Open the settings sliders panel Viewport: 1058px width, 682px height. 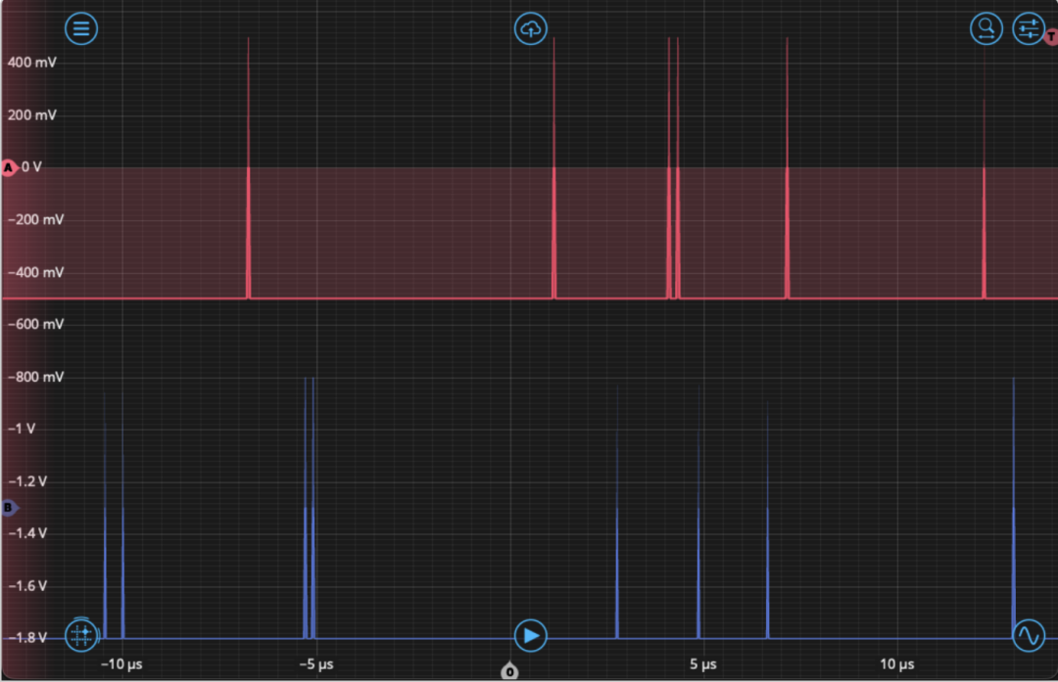[1028, 28]
